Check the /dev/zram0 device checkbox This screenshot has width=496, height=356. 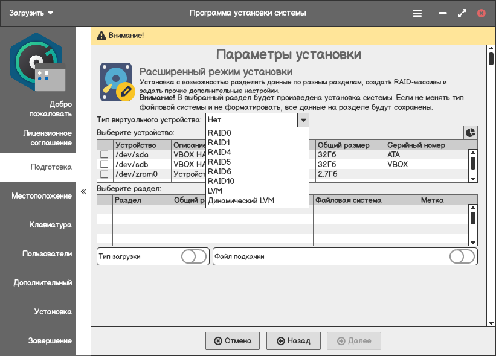coord(104,174)
